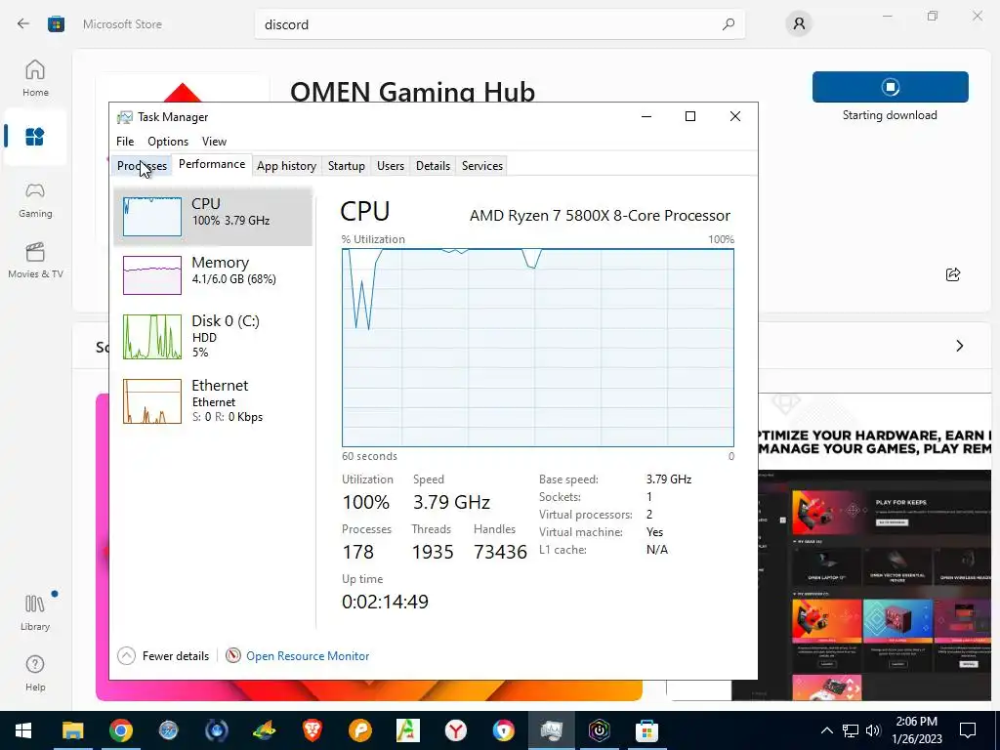Click the clock showing 2:06 PM
Screen dimensions: 1000x750
[916, 722]
